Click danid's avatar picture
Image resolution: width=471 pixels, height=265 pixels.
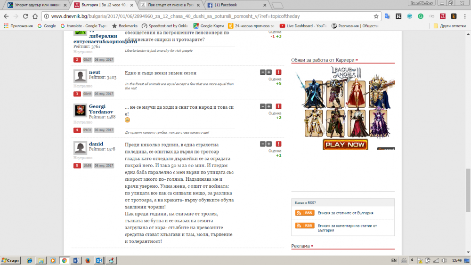pos(80,148)
